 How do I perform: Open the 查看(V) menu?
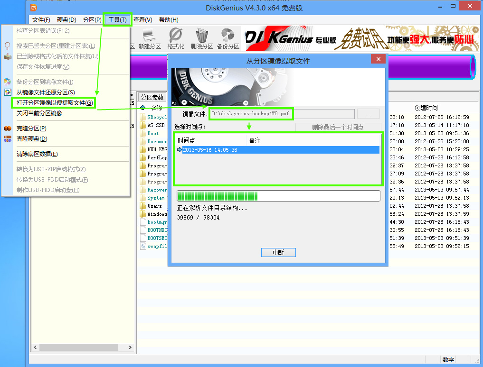[142, 20]
